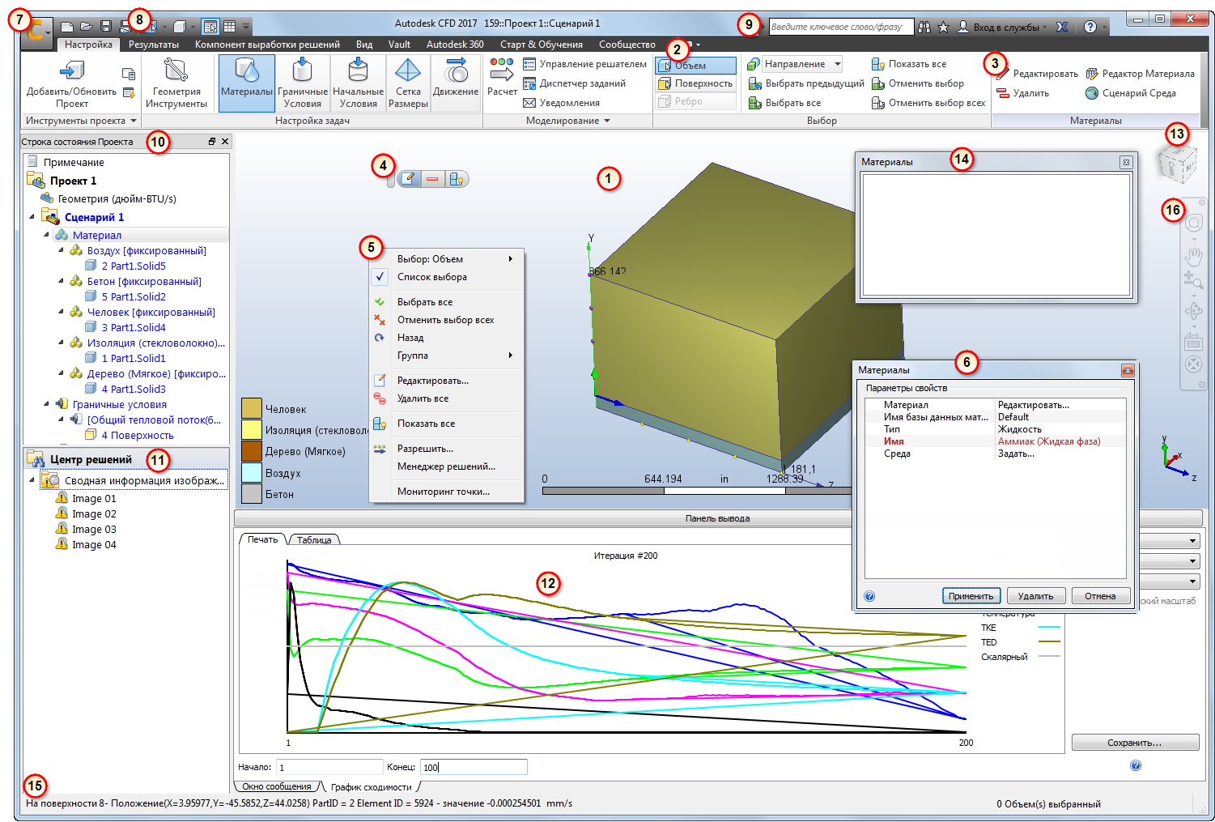Click the Применить button

tap(971, 596)
